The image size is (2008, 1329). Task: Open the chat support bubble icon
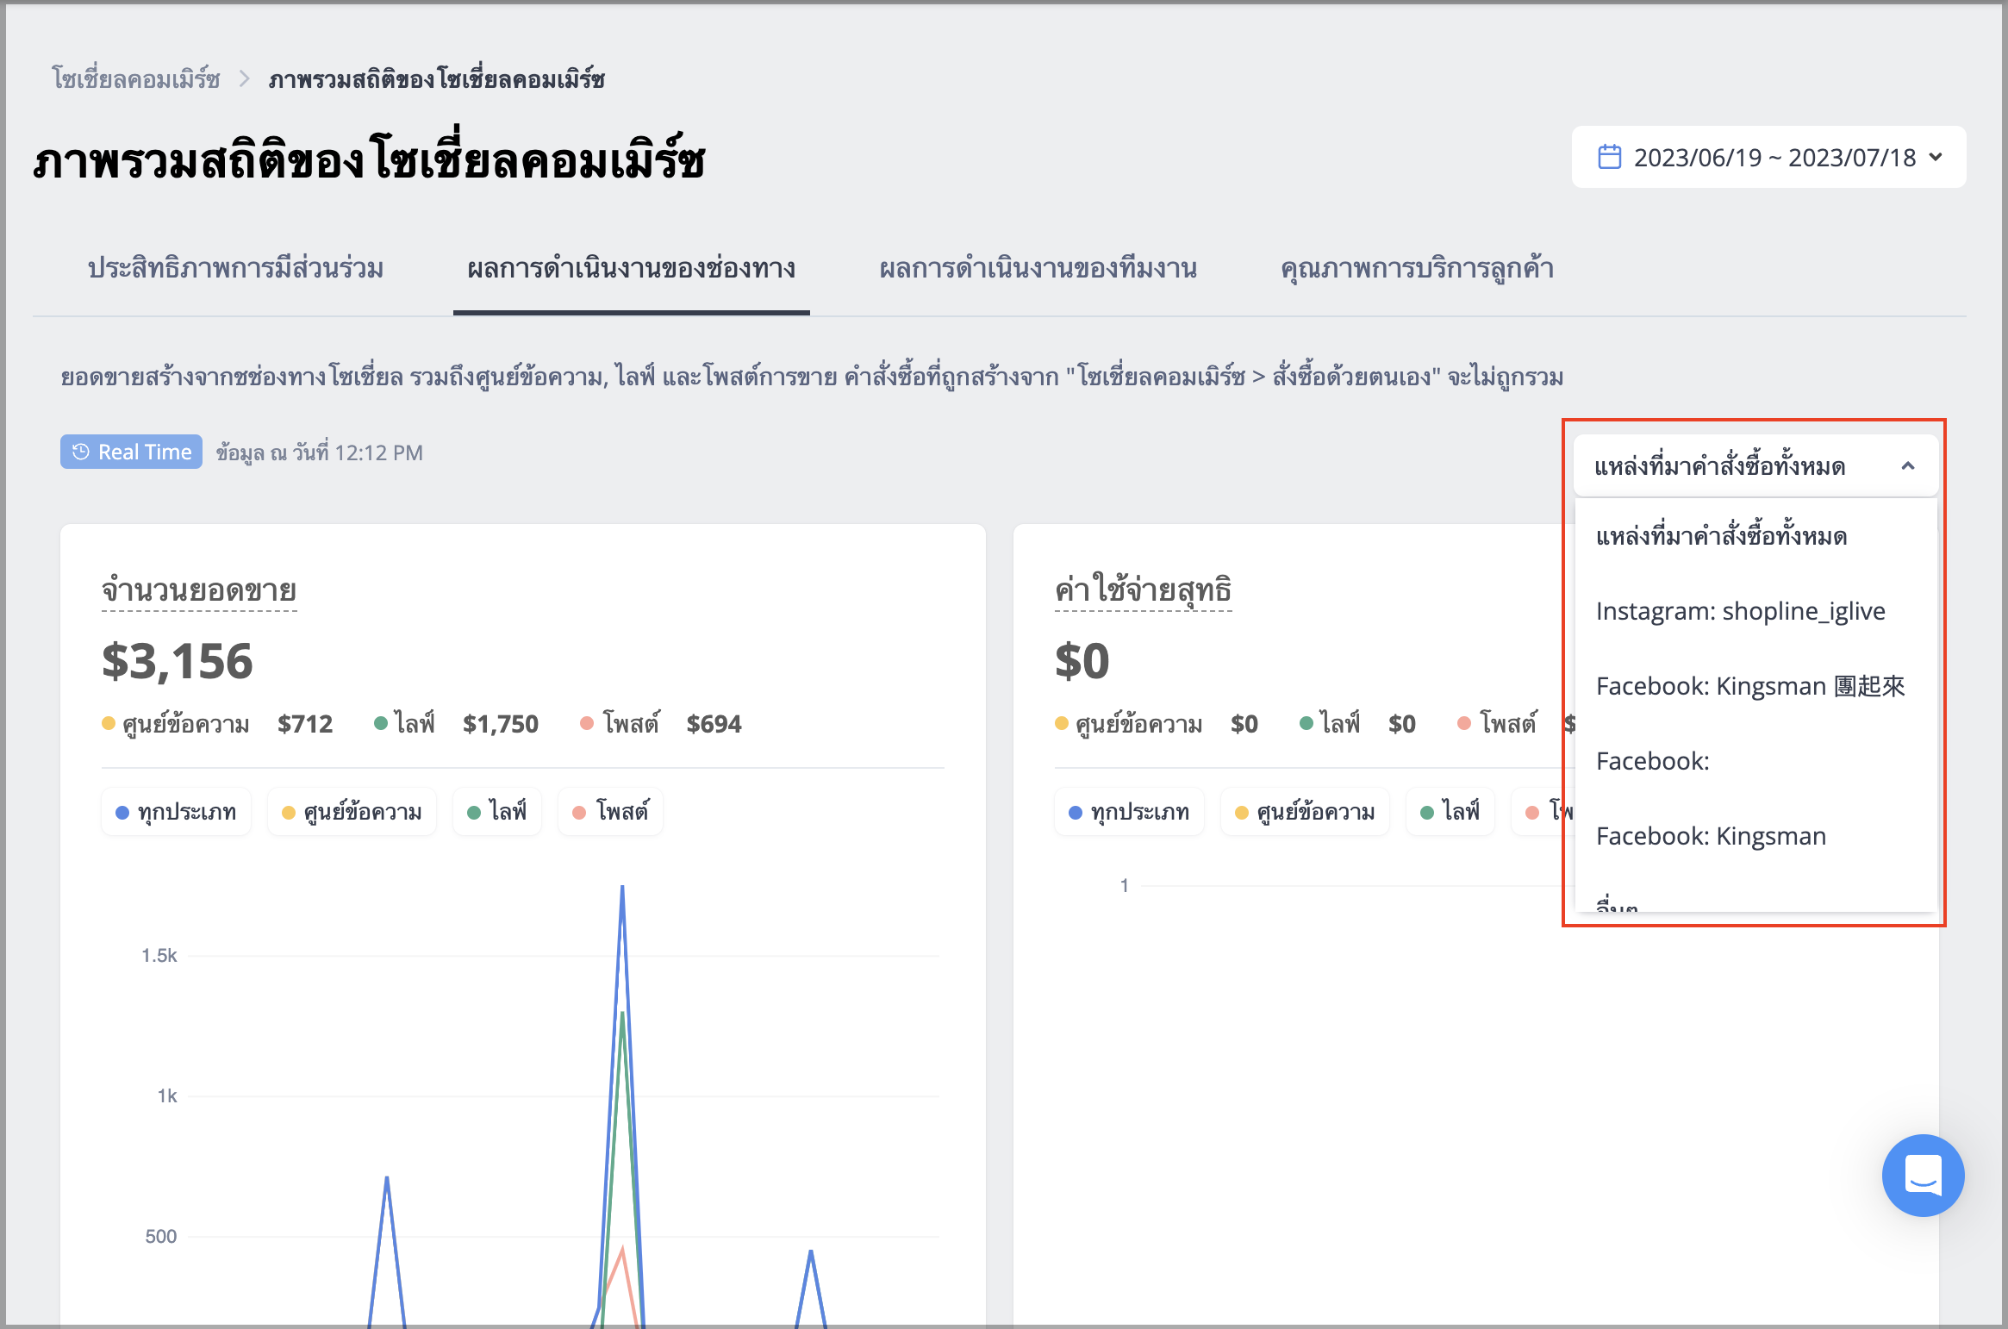click(1923, 1175)
